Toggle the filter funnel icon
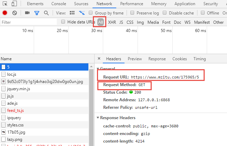This screenshot has width=227, height=146. [x=37, y=13]
